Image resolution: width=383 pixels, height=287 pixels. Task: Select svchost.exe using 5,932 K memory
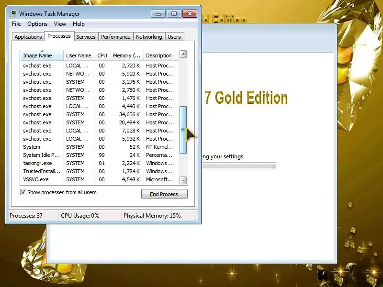coord(100,139)
